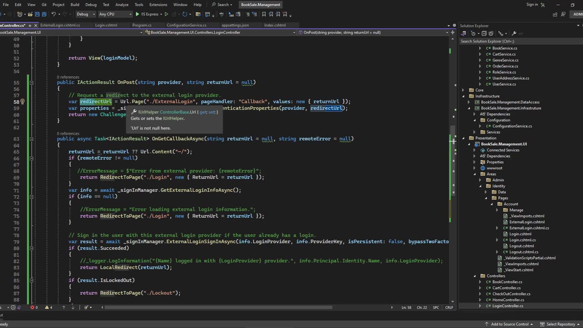Pin the LoginController.cs tab

coord(30,26)
